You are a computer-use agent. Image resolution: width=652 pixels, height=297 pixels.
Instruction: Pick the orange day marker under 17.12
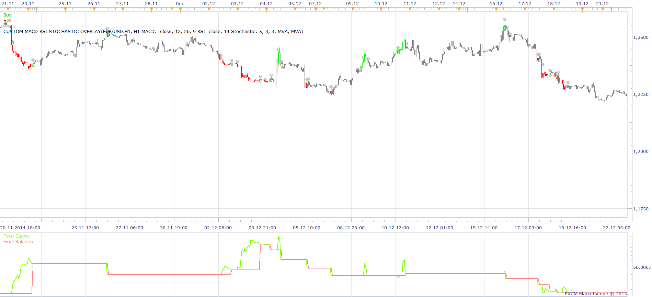[525, 9]
